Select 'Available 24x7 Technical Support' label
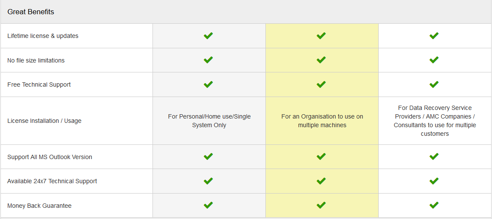 point(52,181)
